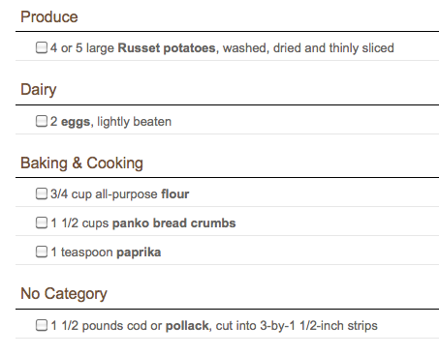Click the '1 1/2 cups' quantity text
The width and height of the screenshot is (439, 356).
[x=79, y=223]
